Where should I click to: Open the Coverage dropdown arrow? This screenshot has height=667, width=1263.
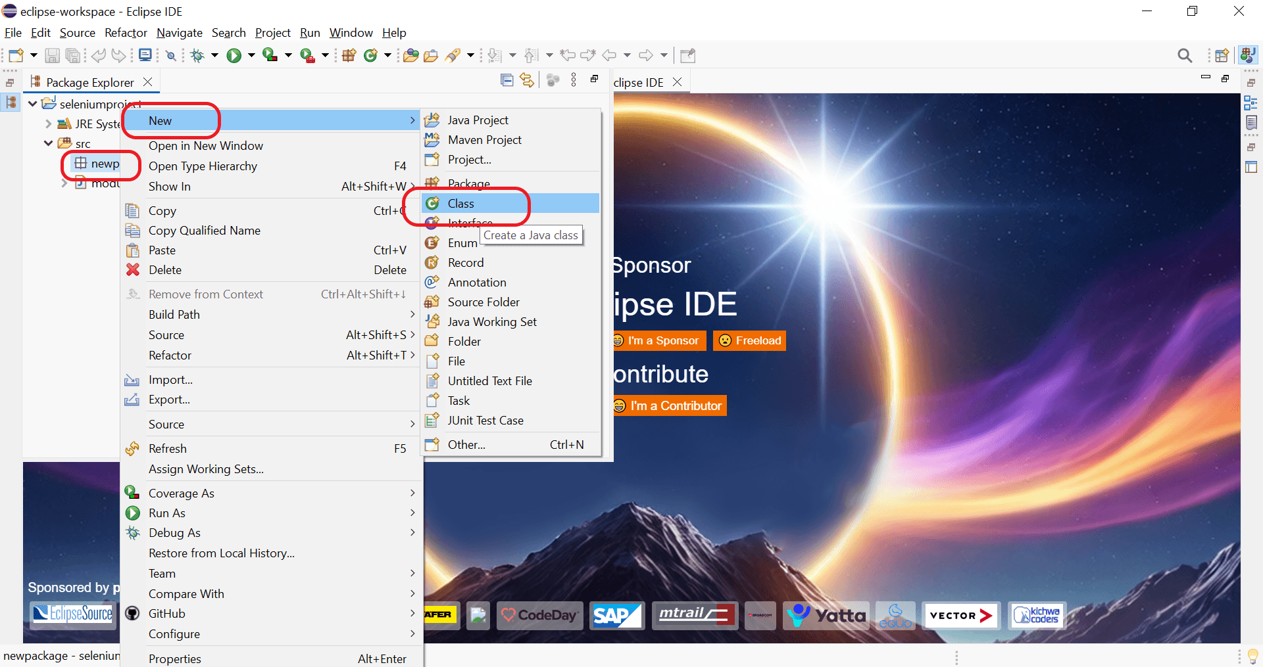coord(288,56)
